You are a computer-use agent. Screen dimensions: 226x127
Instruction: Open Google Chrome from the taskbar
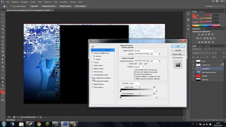[x=39, y=124]
